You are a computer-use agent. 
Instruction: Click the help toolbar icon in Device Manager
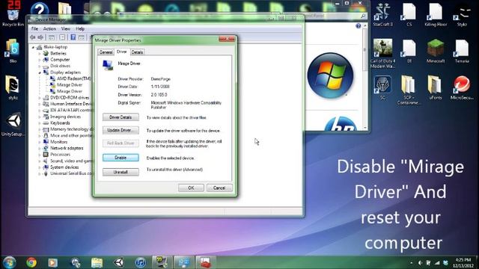(73, 37)
